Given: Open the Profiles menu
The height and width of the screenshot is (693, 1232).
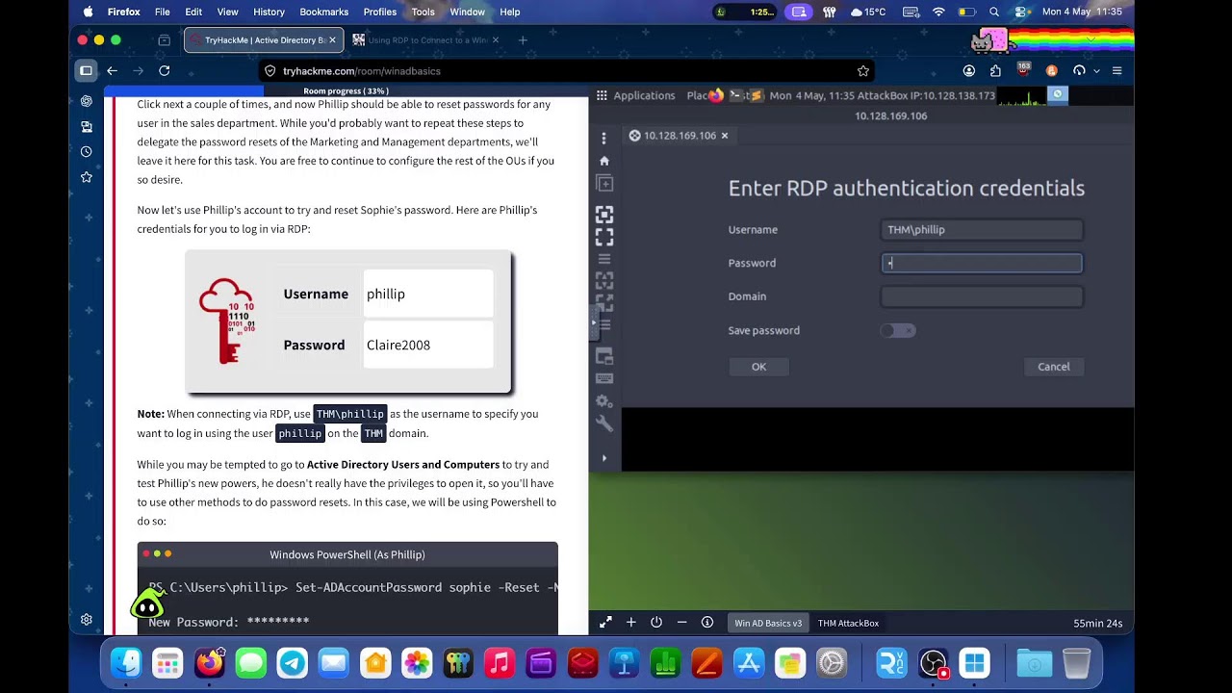Looking at the screenshot, I should point(379,12).
